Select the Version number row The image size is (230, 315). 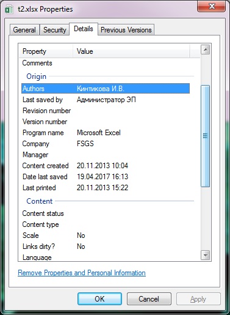pos(106,122)
